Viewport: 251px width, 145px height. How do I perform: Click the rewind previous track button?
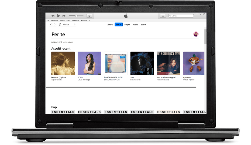pos(53,16)
